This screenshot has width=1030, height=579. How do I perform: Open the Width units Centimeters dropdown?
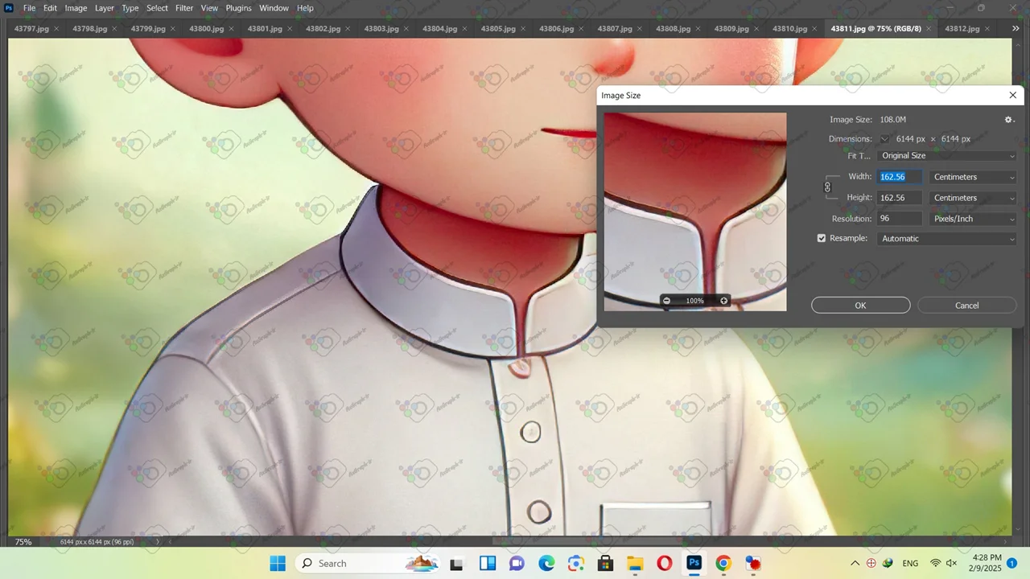coord(973,177)
